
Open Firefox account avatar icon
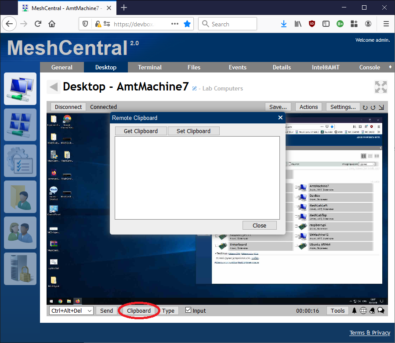[368, 24]
